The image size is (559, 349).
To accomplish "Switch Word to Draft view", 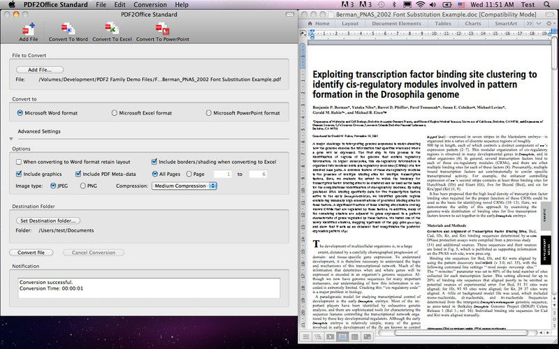I will pos(306,336).
